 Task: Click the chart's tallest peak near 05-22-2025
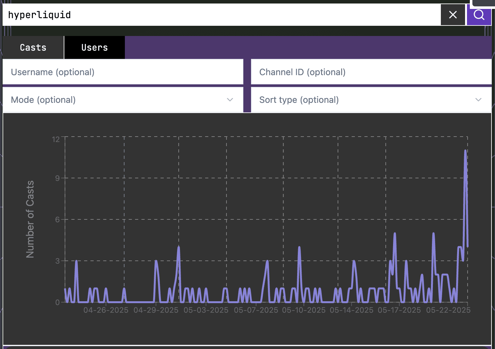(x=465, y=151)
